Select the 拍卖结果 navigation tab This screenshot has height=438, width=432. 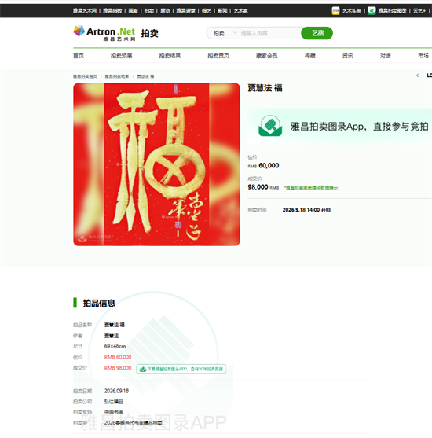click(170, 56)
